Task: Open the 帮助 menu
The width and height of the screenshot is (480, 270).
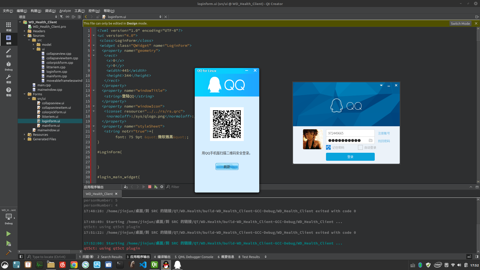Action: pyautogui.click(x=109, y=11)
